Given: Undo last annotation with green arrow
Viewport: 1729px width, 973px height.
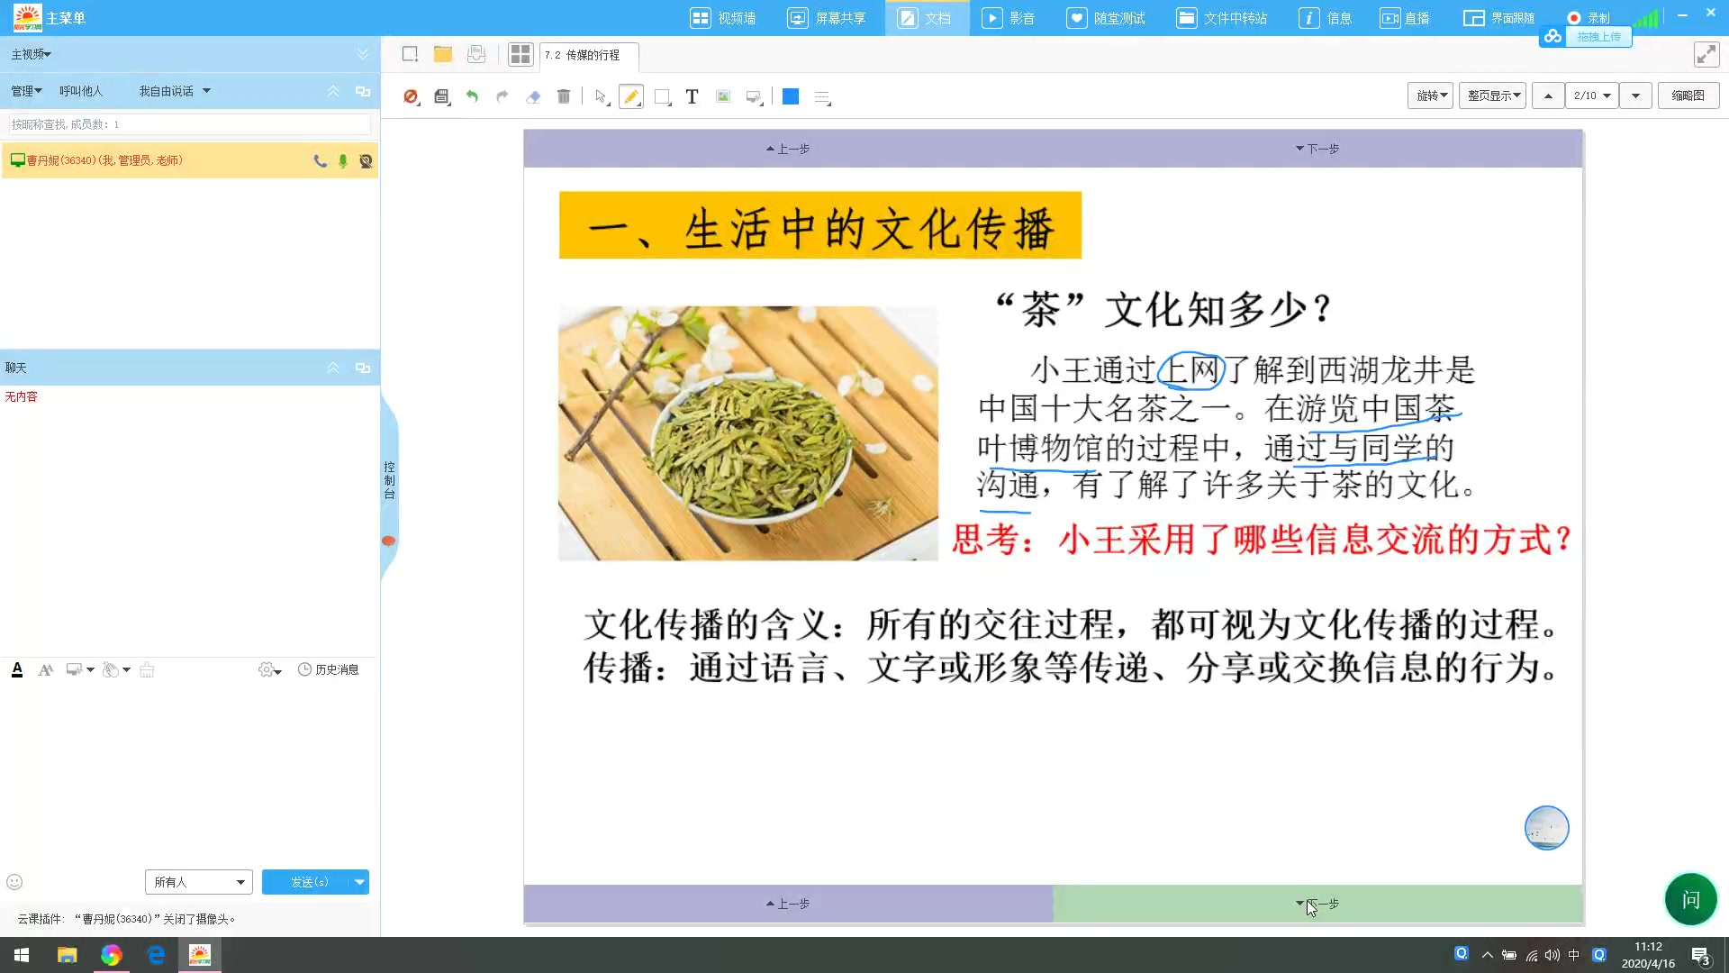Looking at the screenshot, I should click(471, 96).
